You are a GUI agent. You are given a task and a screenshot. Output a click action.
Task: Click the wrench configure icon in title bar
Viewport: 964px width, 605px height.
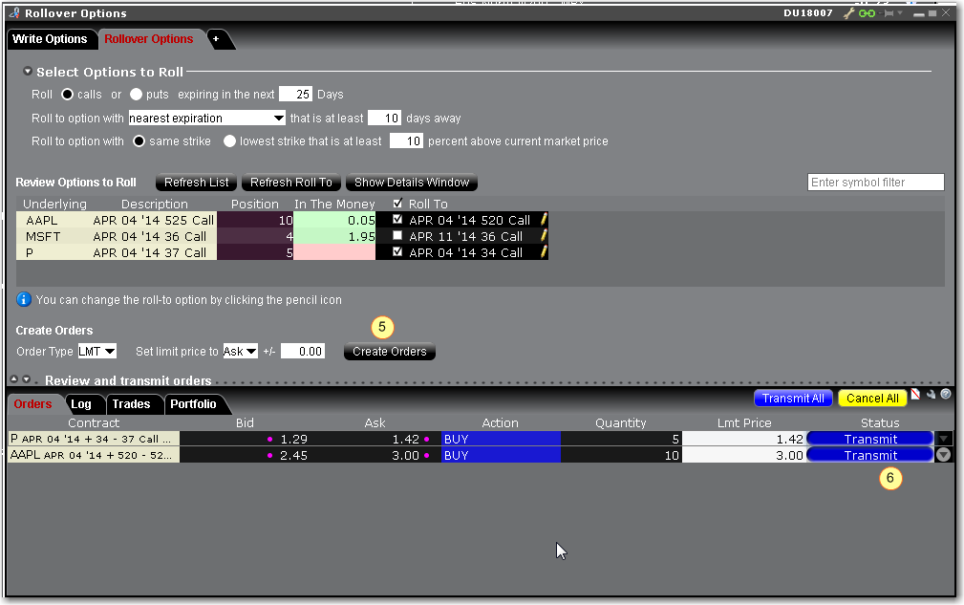(x=847, y=14)
